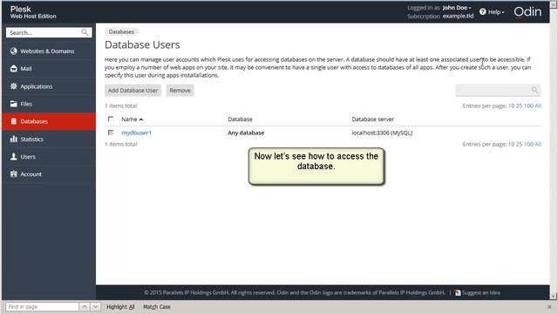This screenshot has width=558, height=314.
Task: Open Websites & Domains section
Action: click(49, 51)
